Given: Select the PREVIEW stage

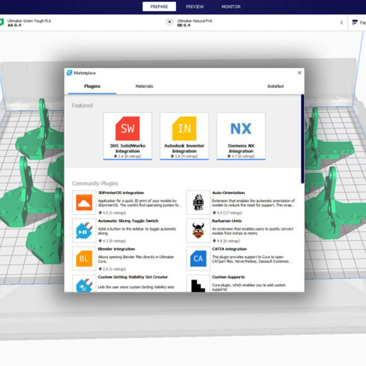Looking at the screenshot, I should [194, 7].
